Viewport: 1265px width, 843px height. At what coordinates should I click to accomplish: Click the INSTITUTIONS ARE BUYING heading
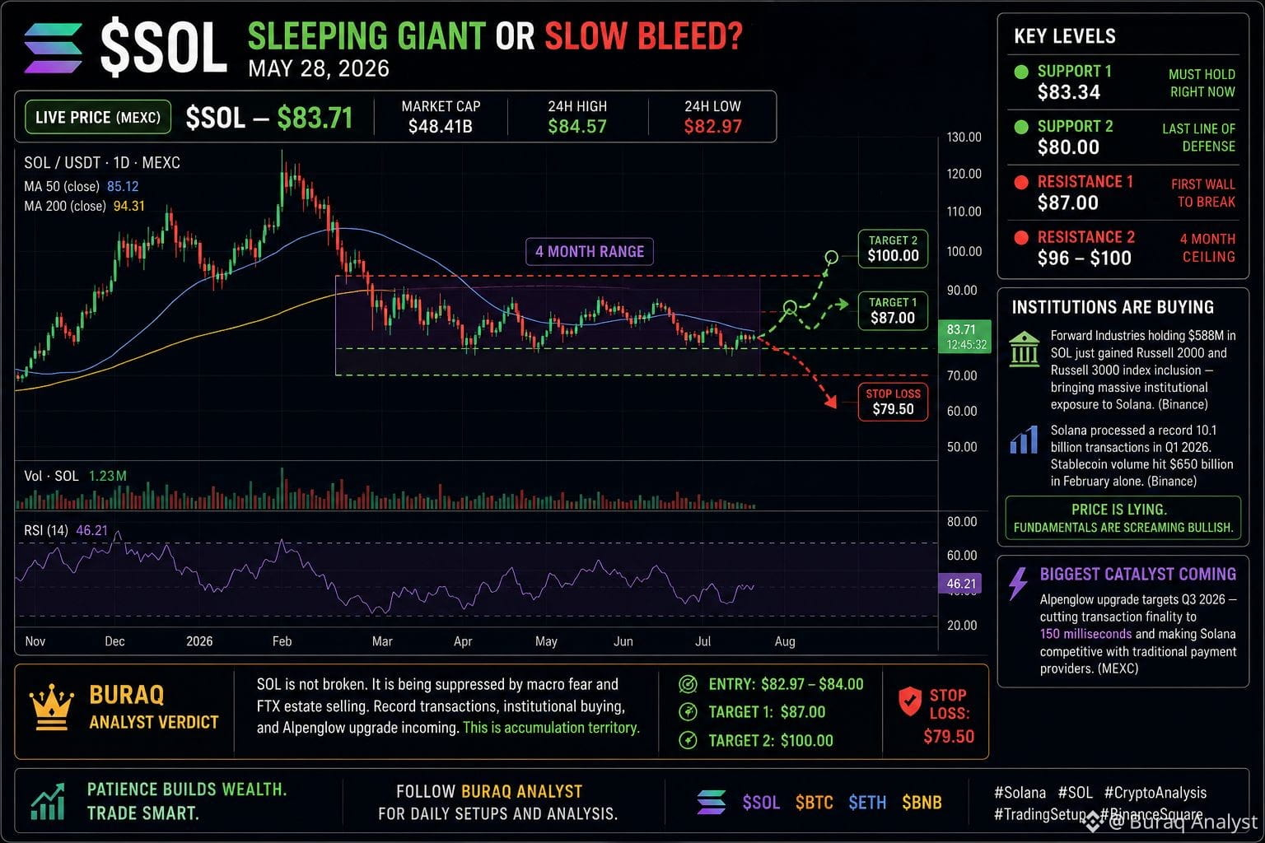pos(1113,307)
